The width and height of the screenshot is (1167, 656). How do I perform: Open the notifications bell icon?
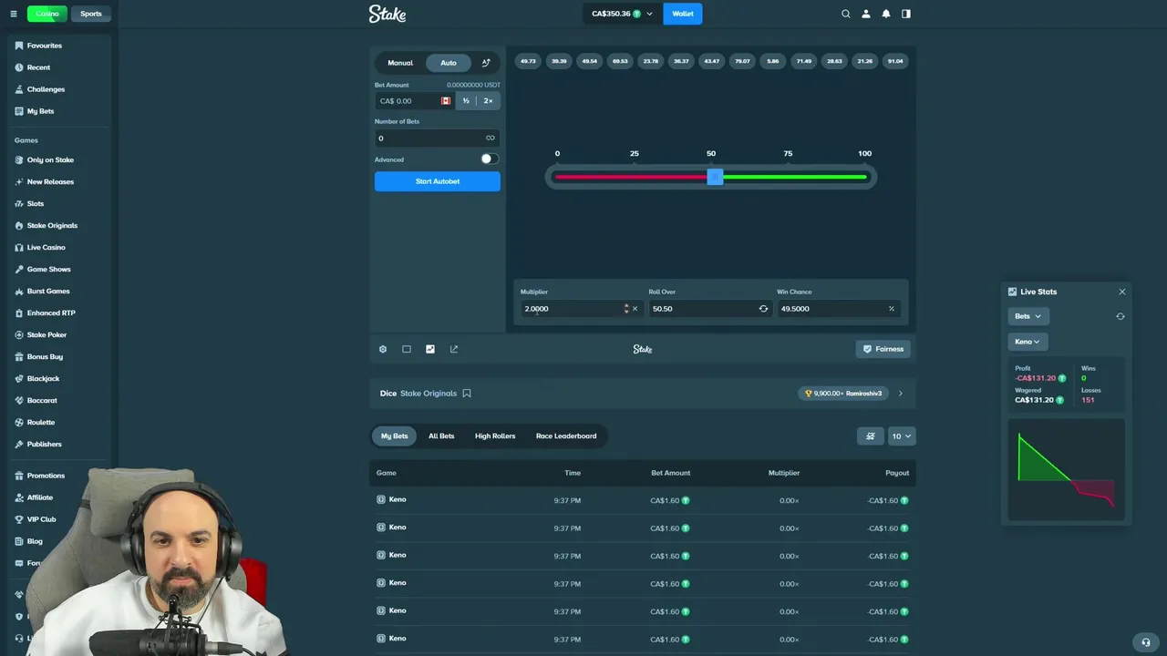click(x=886, y=14)
